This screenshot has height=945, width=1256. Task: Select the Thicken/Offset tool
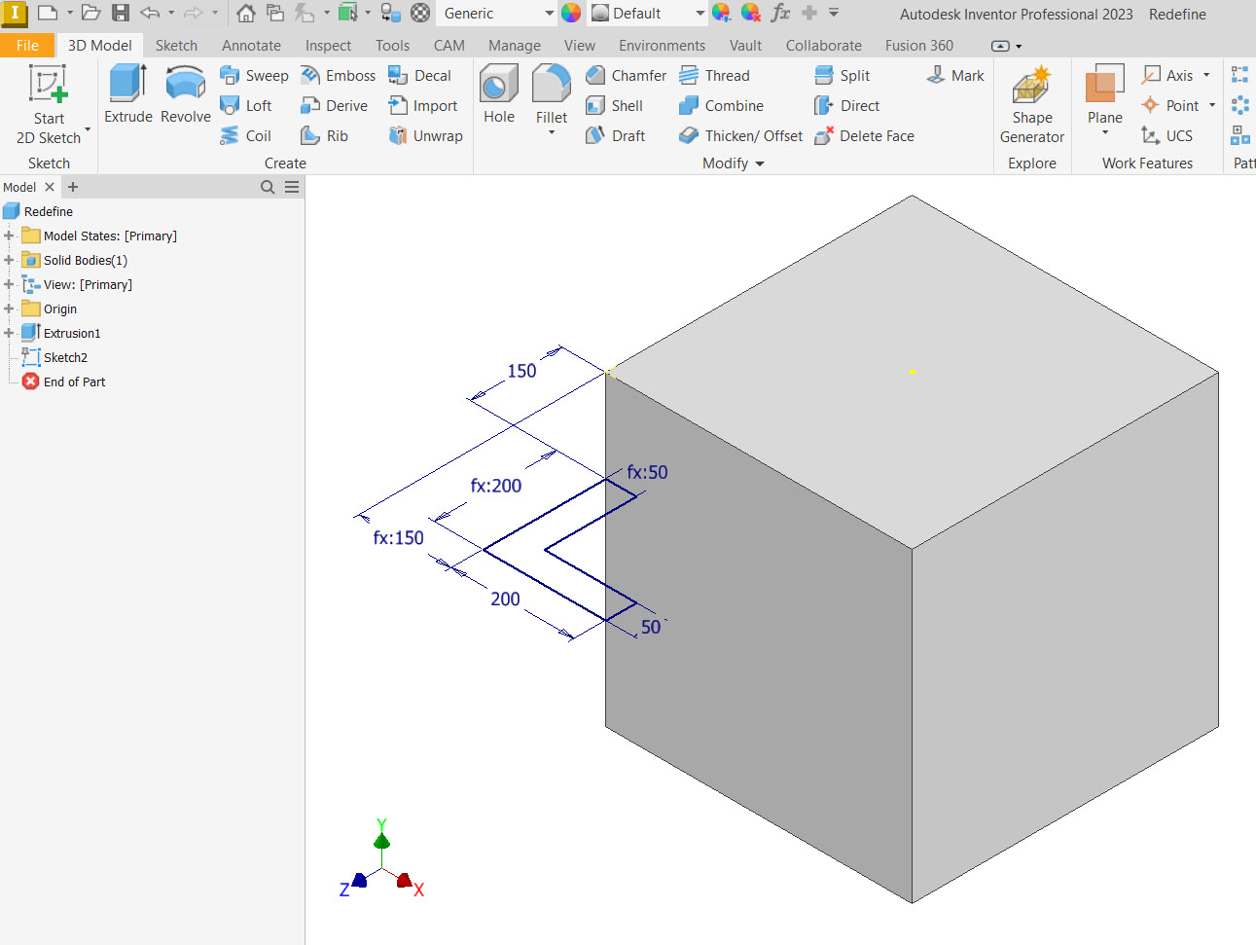coord(741,136)
